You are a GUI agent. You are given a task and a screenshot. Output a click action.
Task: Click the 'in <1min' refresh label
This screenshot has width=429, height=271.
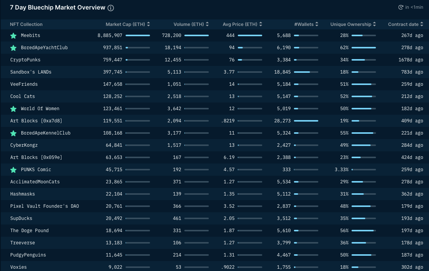point(414,7)
